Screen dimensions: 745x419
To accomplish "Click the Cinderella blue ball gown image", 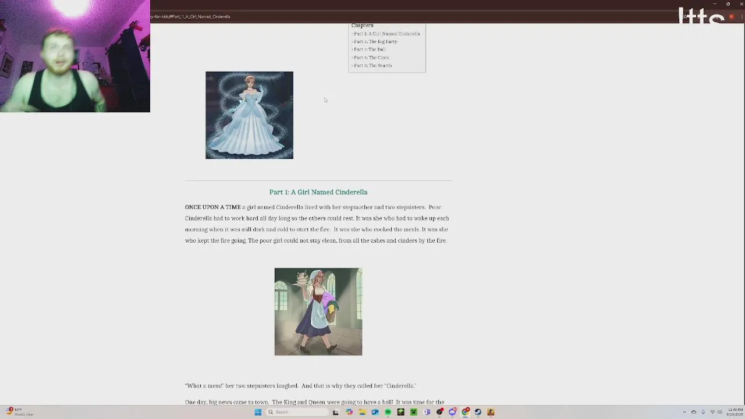I will [249, 115].
